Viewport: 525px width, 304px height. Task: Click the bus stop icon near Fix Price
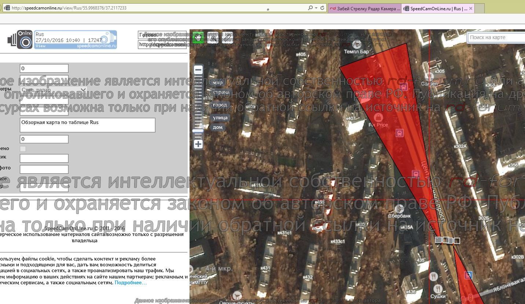pyautogui.click(x=399, y=134)
